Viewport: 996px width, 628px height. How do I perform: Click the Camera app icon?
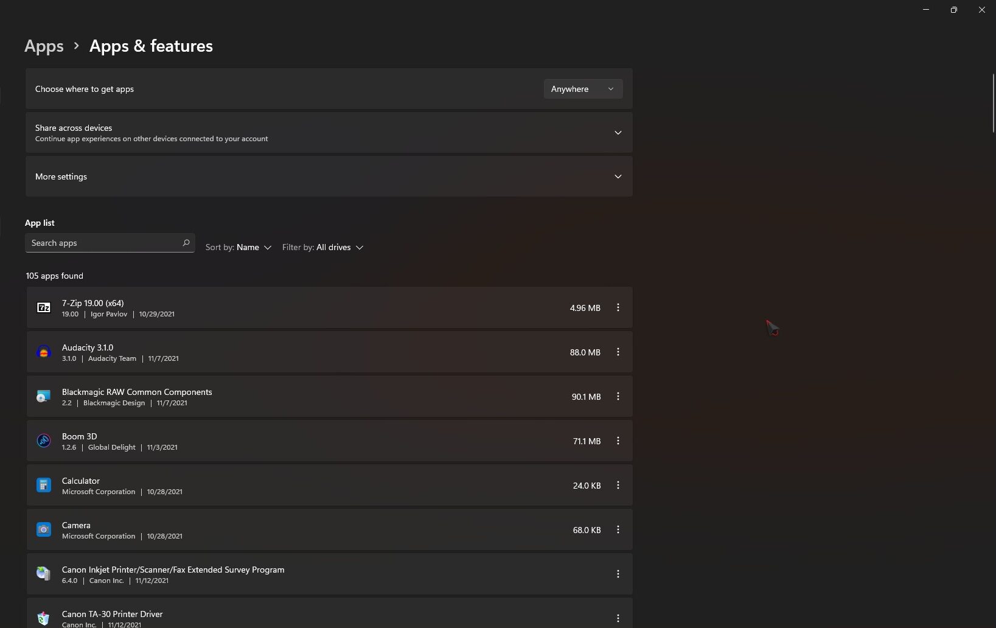pos(44,530)
